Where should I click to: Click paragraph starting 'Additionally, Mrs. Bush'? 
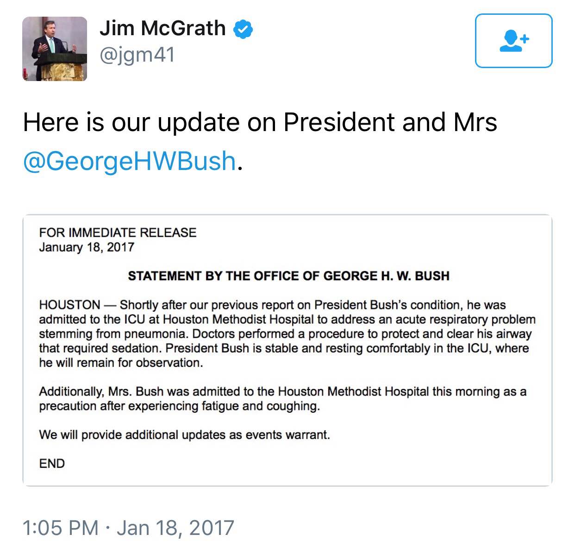click(282, 392)
